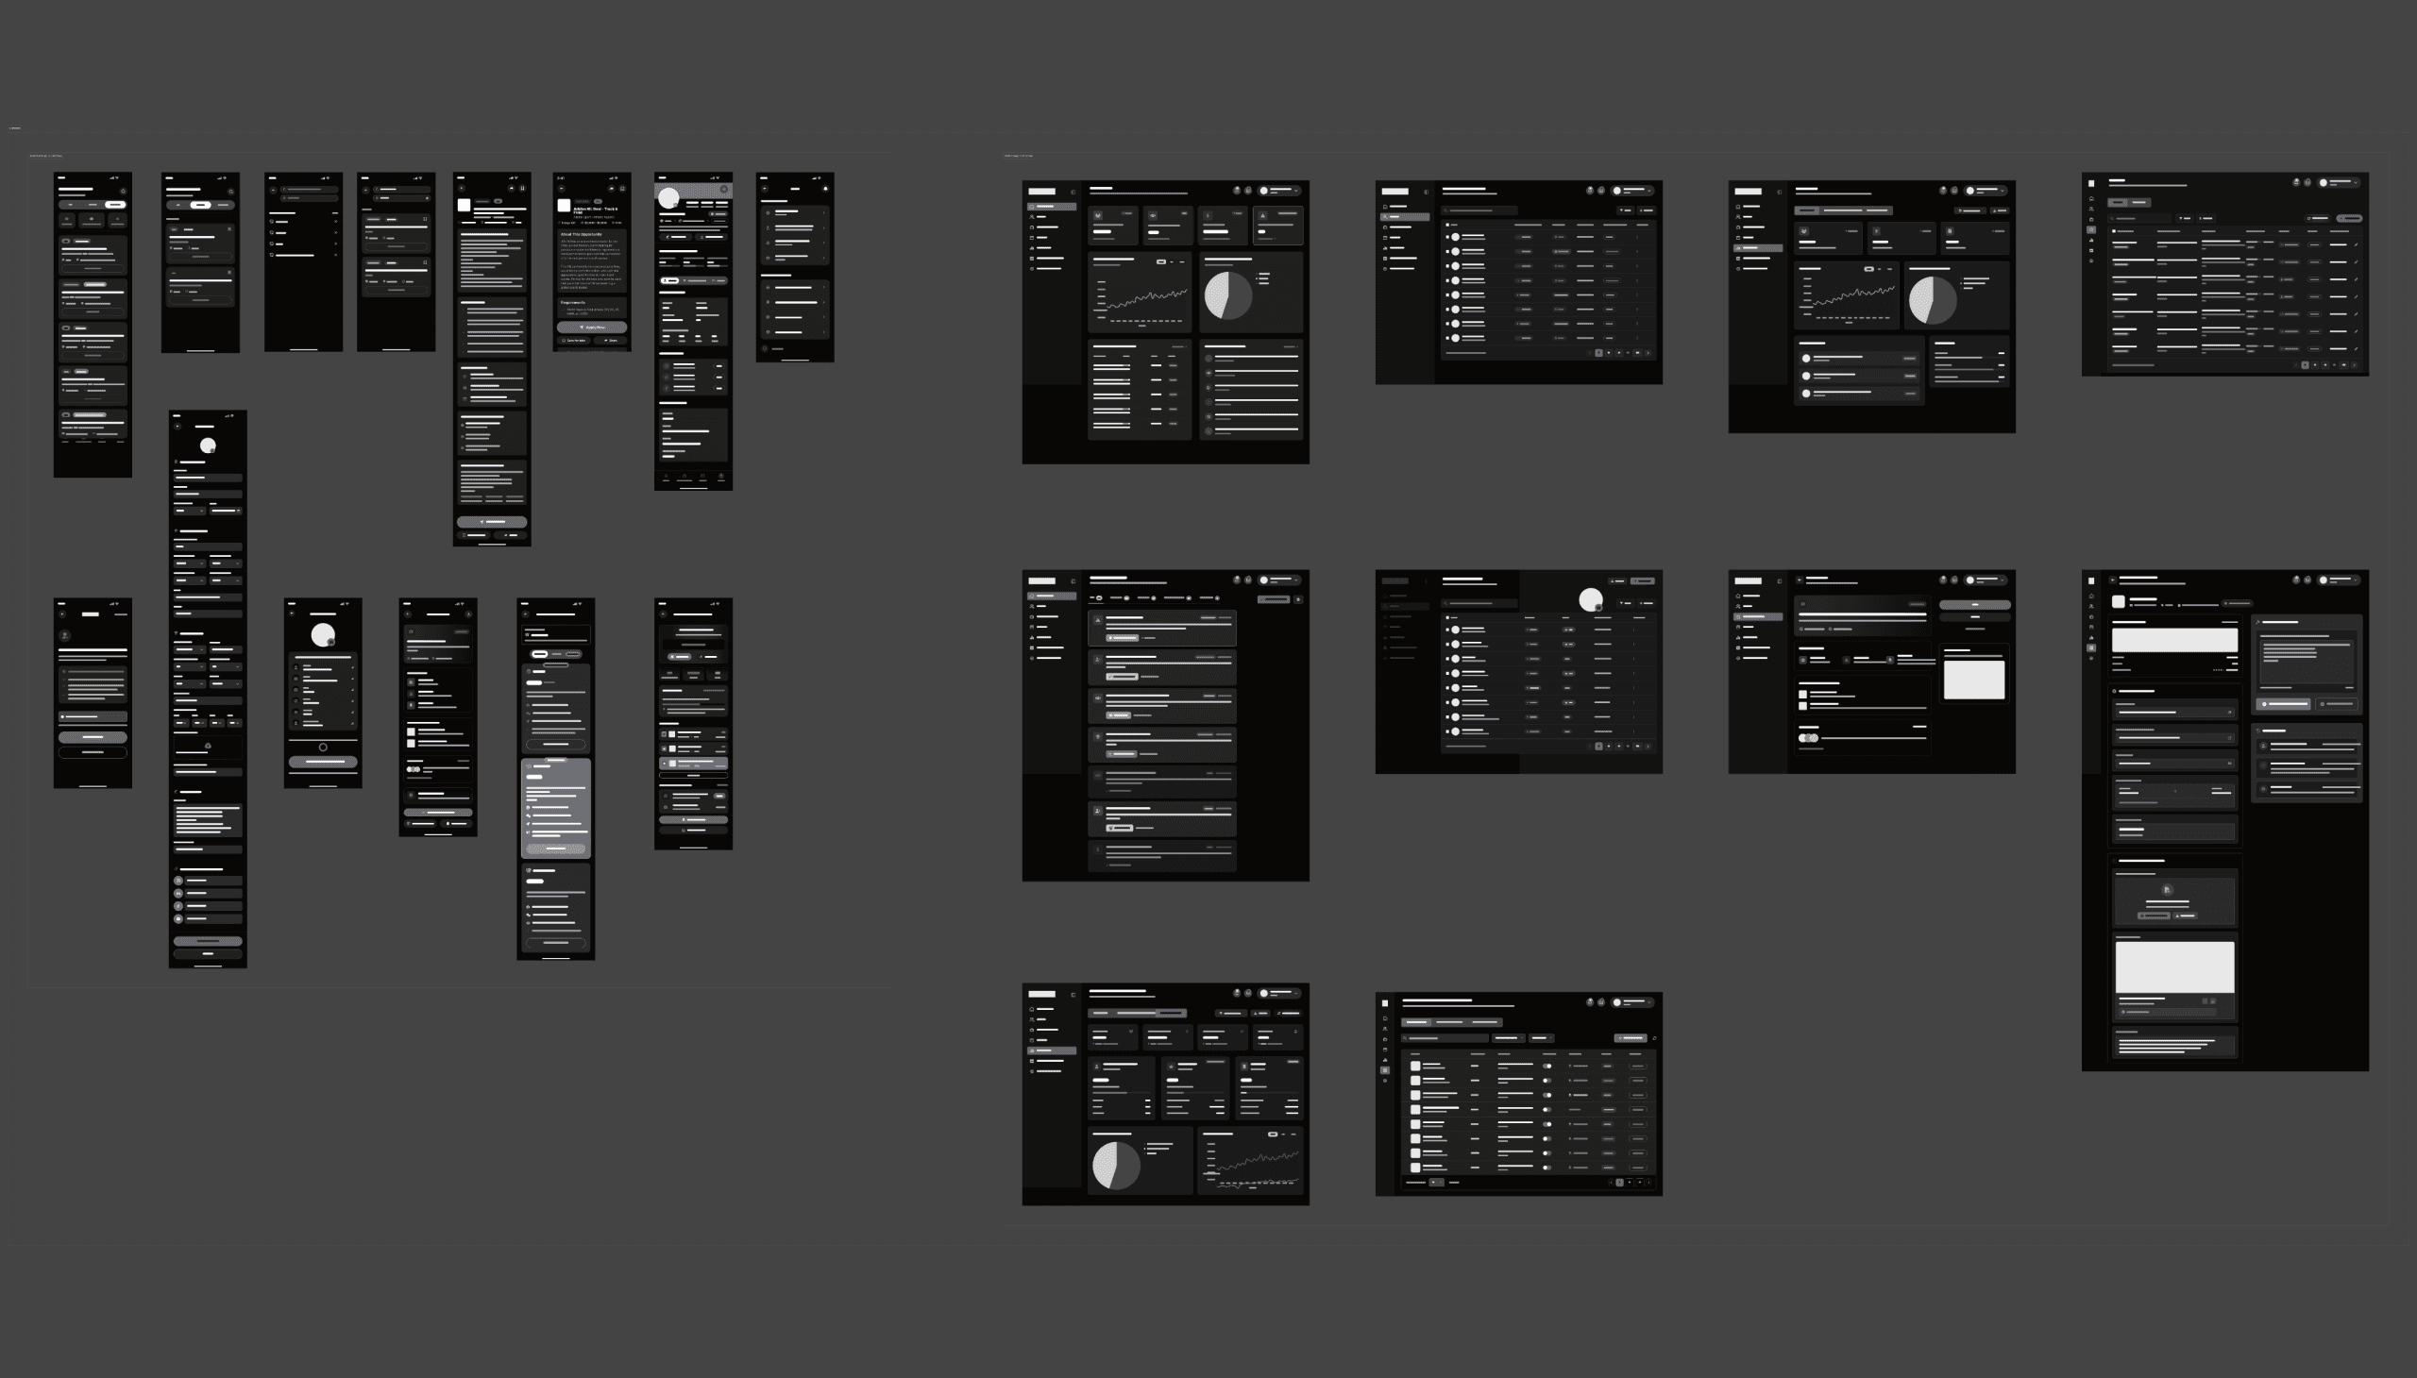
Task: Click bookmark icon in Adidas NIL Deal header
Action: tap(623, 190)
